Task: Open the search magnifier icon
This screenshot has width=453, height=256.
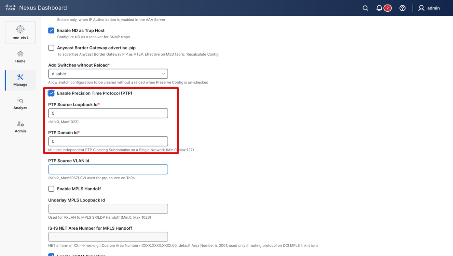Action: point(365,8)
